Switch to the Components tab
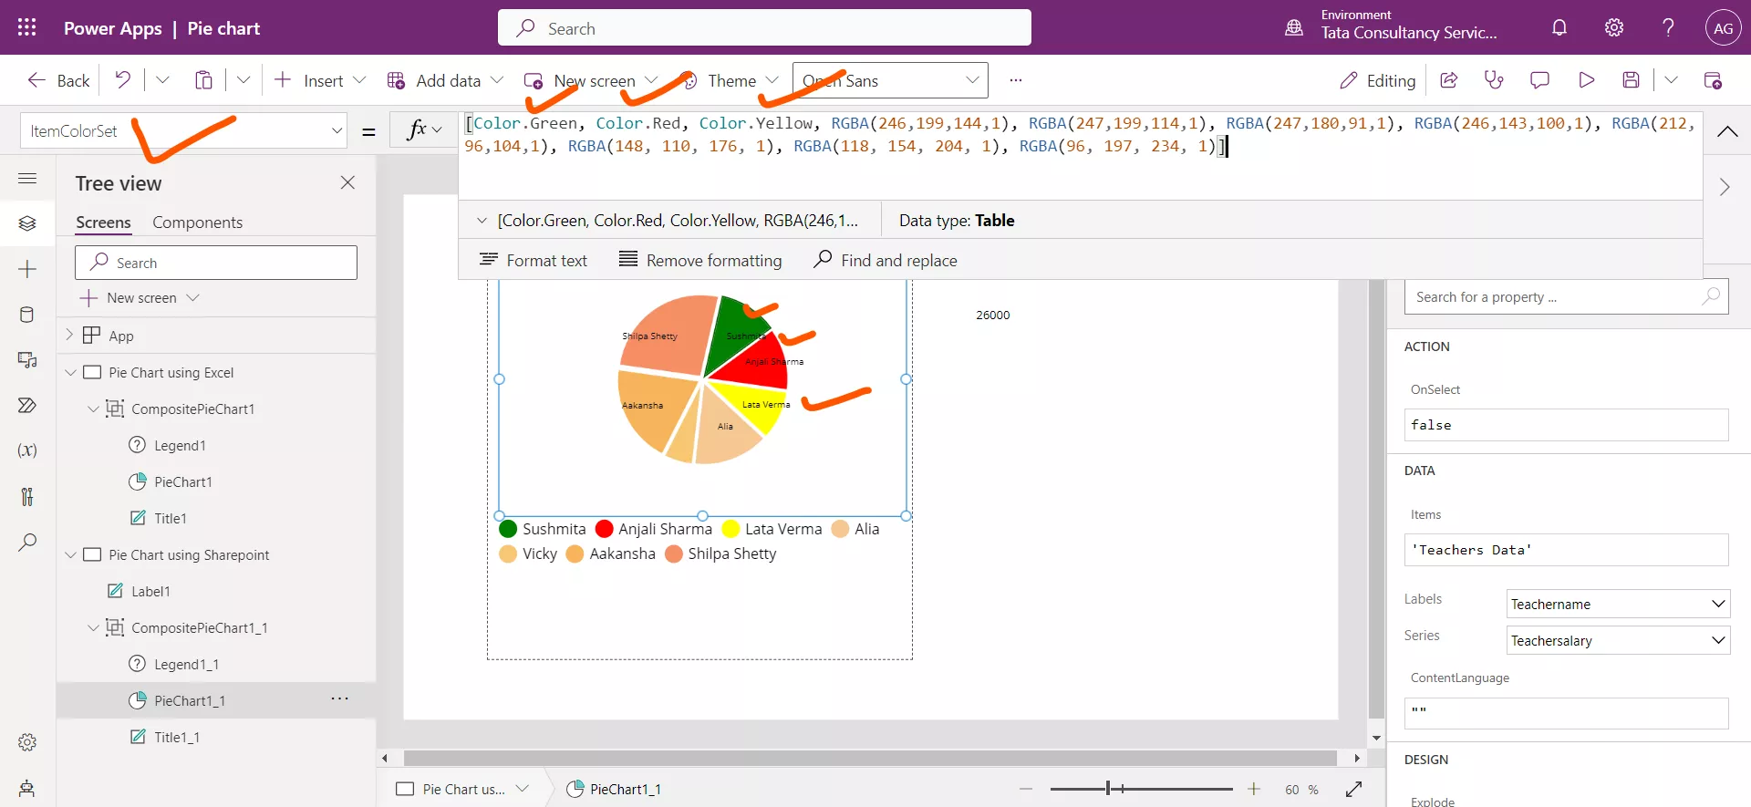The height and width of the screenshot is (807, 1751). click(x=198, y=222)
